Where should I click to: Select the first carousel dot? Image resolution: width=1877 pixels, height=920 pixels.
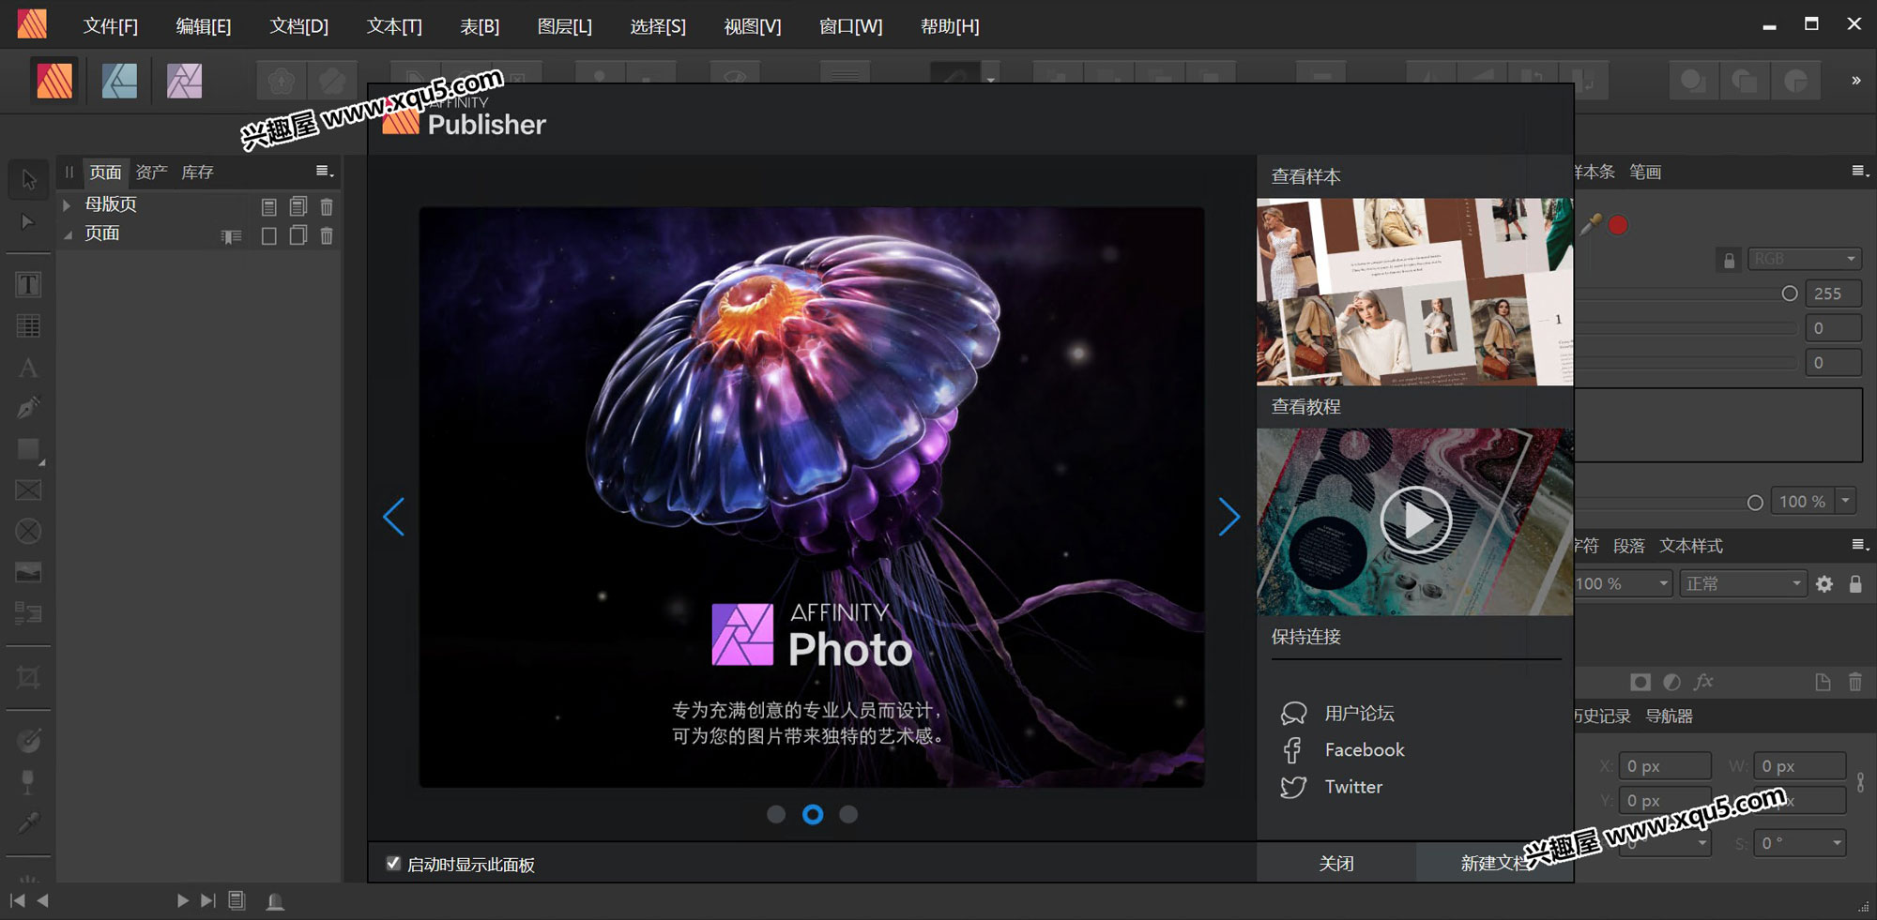tap(776, 814)
